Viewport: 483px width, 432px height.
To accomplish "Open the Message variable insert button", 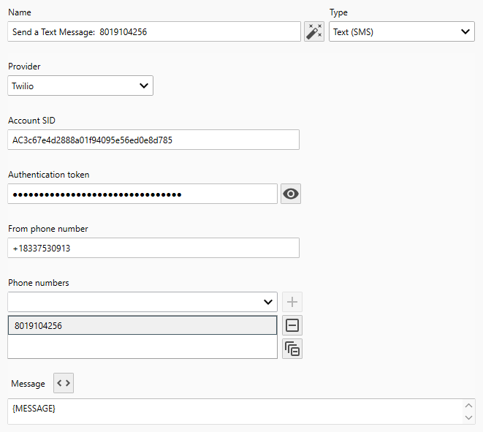I will pyautogui.click(x=64, y=383).
